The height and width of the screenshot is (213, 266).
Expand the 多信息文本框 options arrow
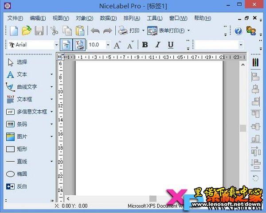(51, 112)
